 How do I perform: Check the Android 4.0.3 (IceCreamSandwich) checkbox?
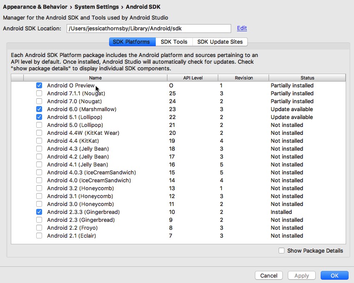[x=39, y=172]
